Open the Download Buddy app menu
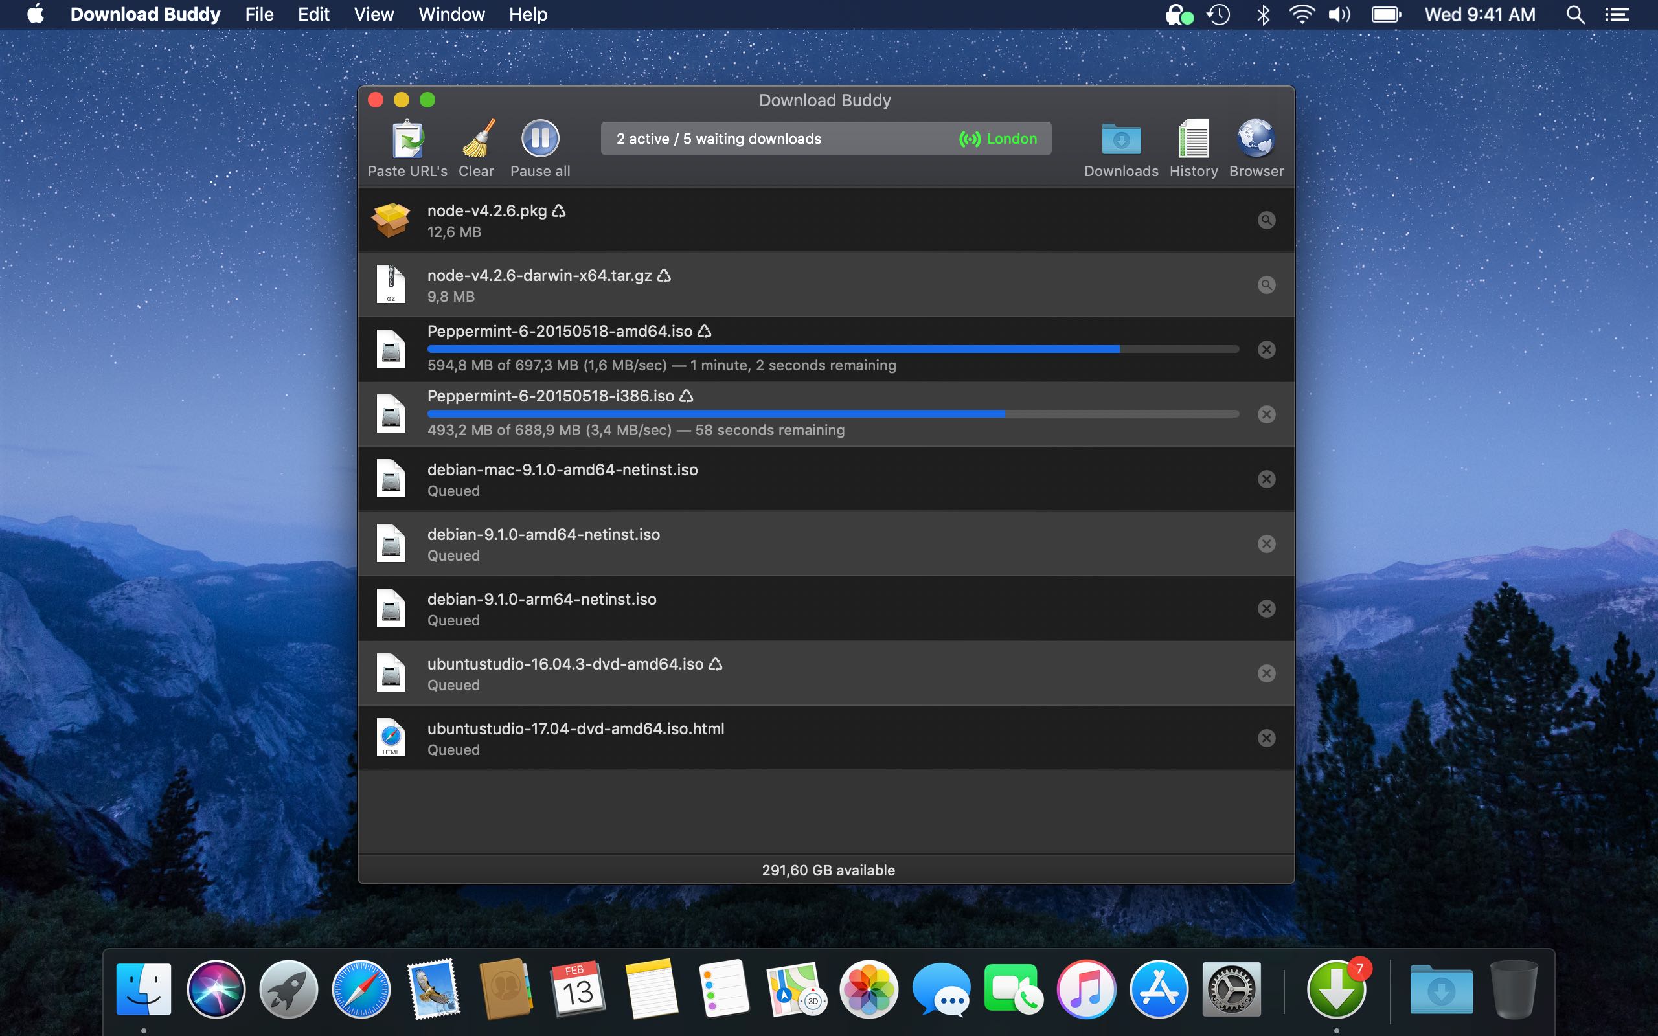Viewport: 1658px width, 1036px height. (145, 14)
